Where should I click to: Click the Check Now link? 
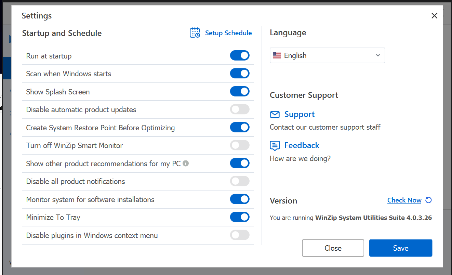404,200
